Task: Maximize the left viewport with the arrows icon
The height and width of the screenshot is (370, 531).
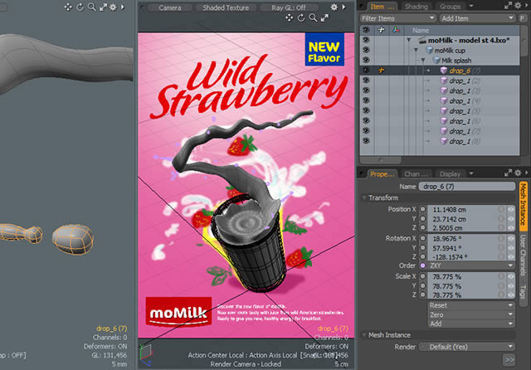Action: (103, 7)
